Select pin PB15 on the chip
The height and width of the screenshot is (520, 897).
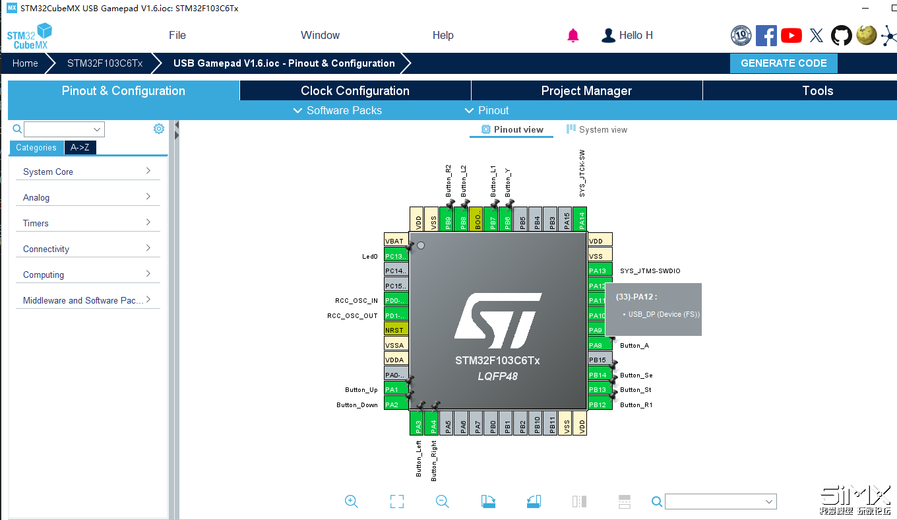coord(600,360)
